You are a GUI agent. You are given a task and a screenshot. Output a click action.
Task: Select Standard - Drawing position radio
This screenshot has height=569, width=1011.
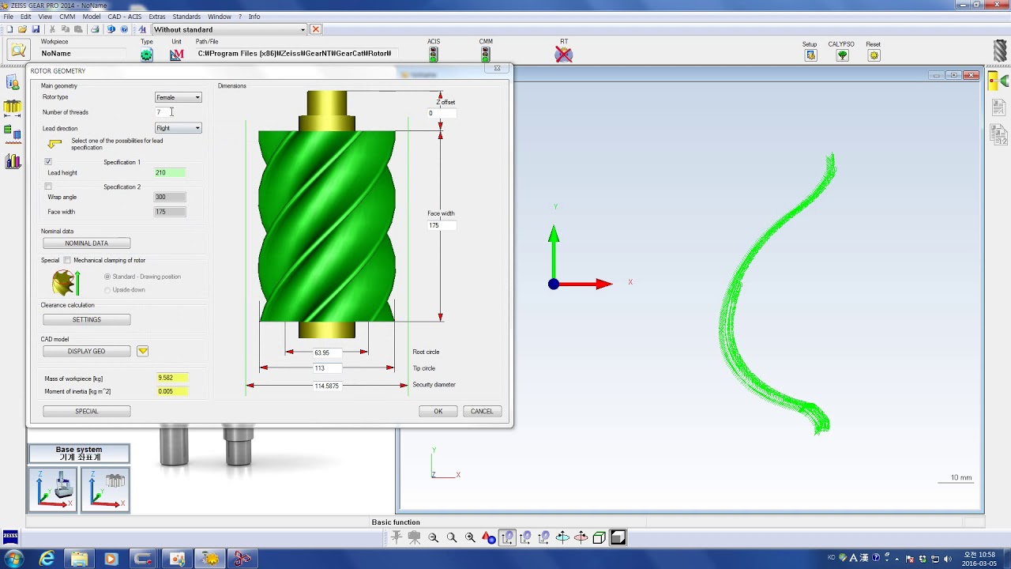107,277
